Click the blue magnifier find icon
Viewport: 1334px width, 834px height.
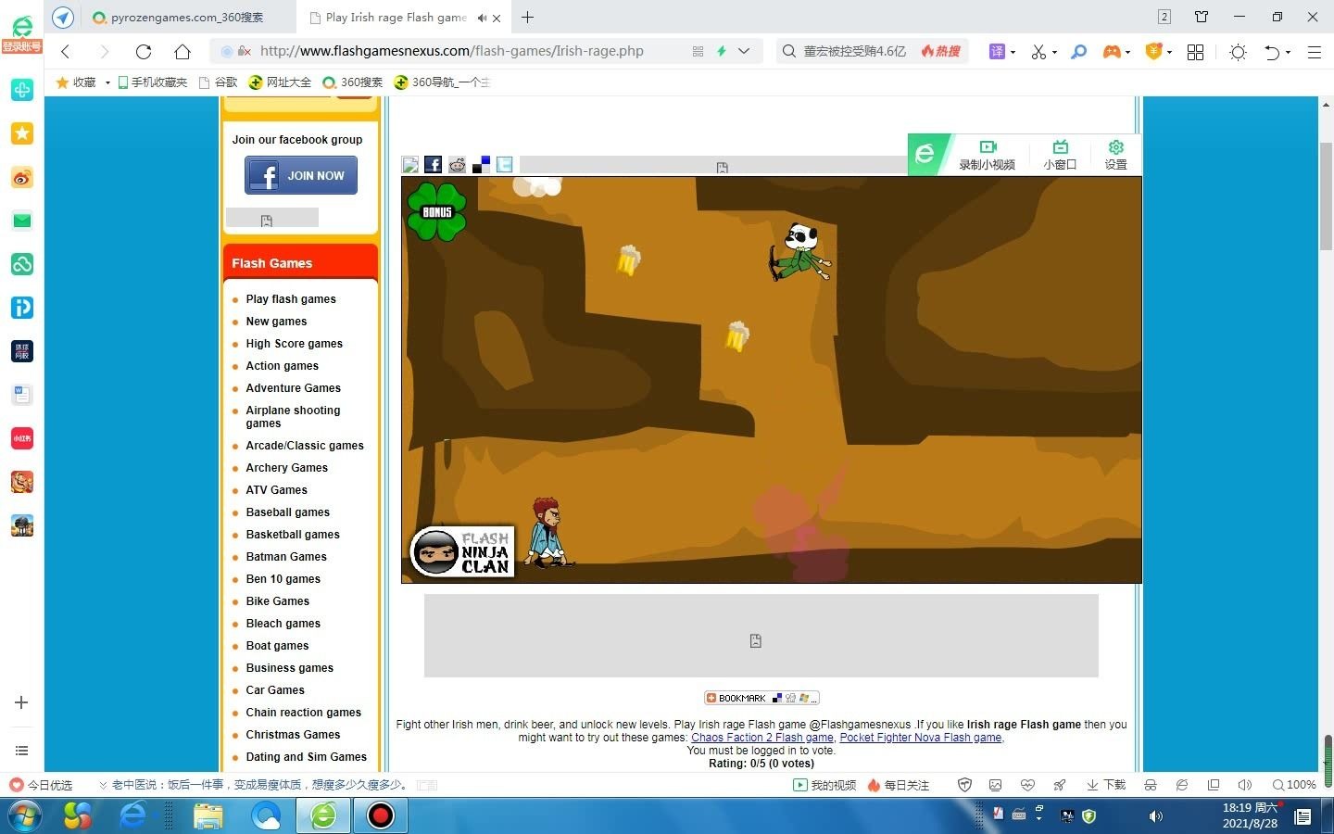click(1078, 52)
